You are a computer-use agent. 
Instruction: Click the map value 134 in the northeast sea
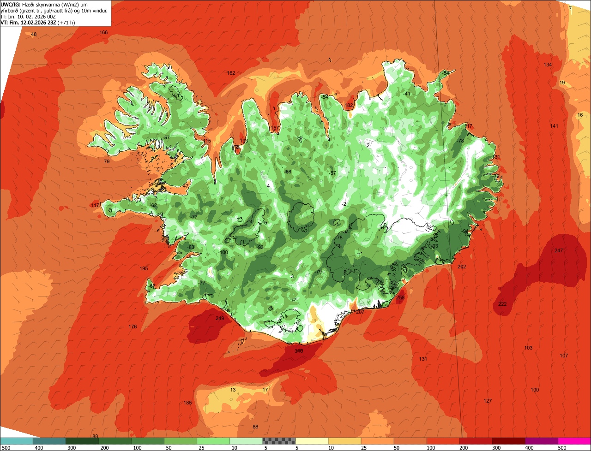coord(548,65)
